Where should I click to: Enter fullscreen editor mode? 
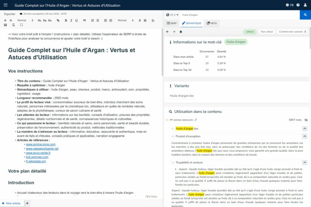point(21,25)
